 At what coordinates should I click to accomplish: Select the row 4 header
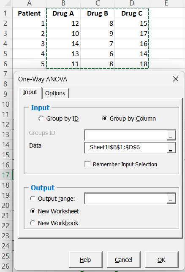(x=6, y=43)
